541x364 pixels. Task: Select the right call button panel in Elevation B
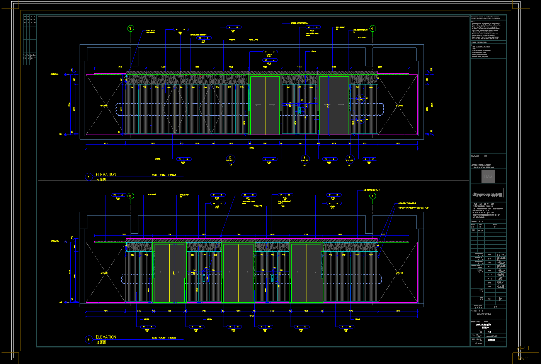(272, 278)
